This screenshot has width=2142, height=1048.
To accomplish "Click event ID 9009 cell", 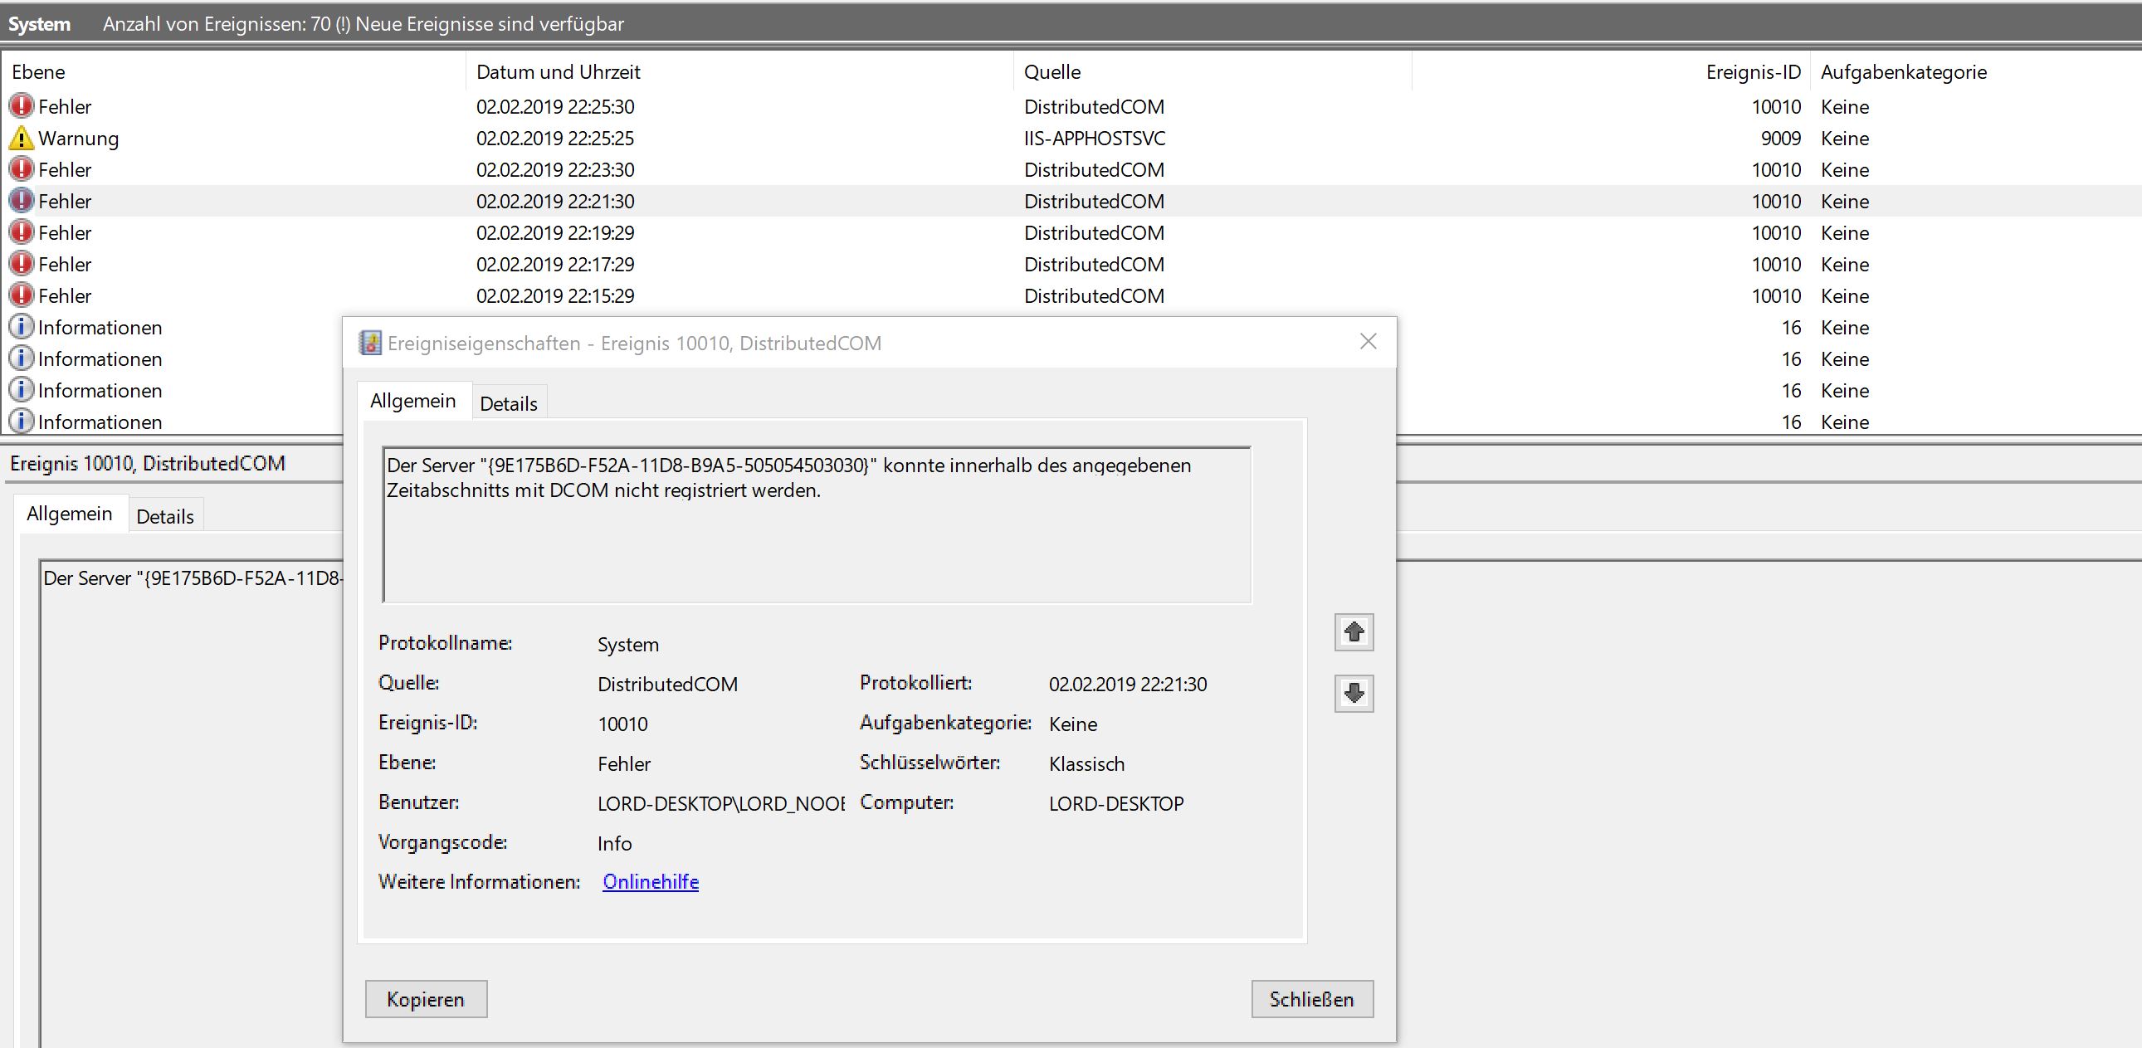I will tap(1780, 139).
